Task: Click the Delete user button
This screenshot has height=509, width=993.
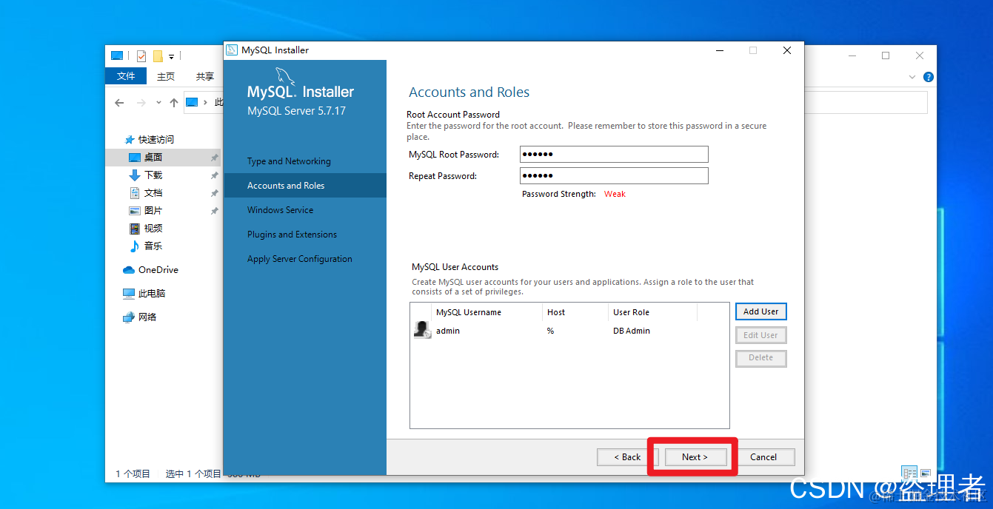Action: tap(760, 358)
